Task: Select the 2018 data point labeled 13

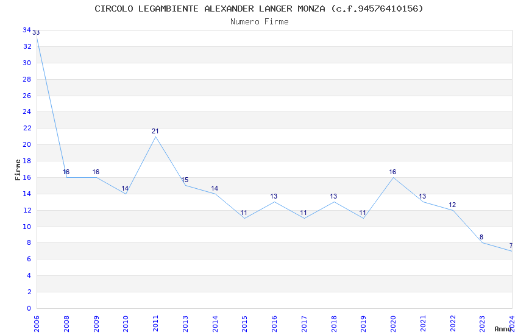Action: click(x=334, y=202)
